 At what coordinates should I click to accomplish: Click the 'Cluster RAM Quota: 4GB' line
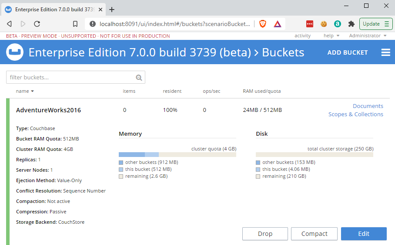coord(44,149)
